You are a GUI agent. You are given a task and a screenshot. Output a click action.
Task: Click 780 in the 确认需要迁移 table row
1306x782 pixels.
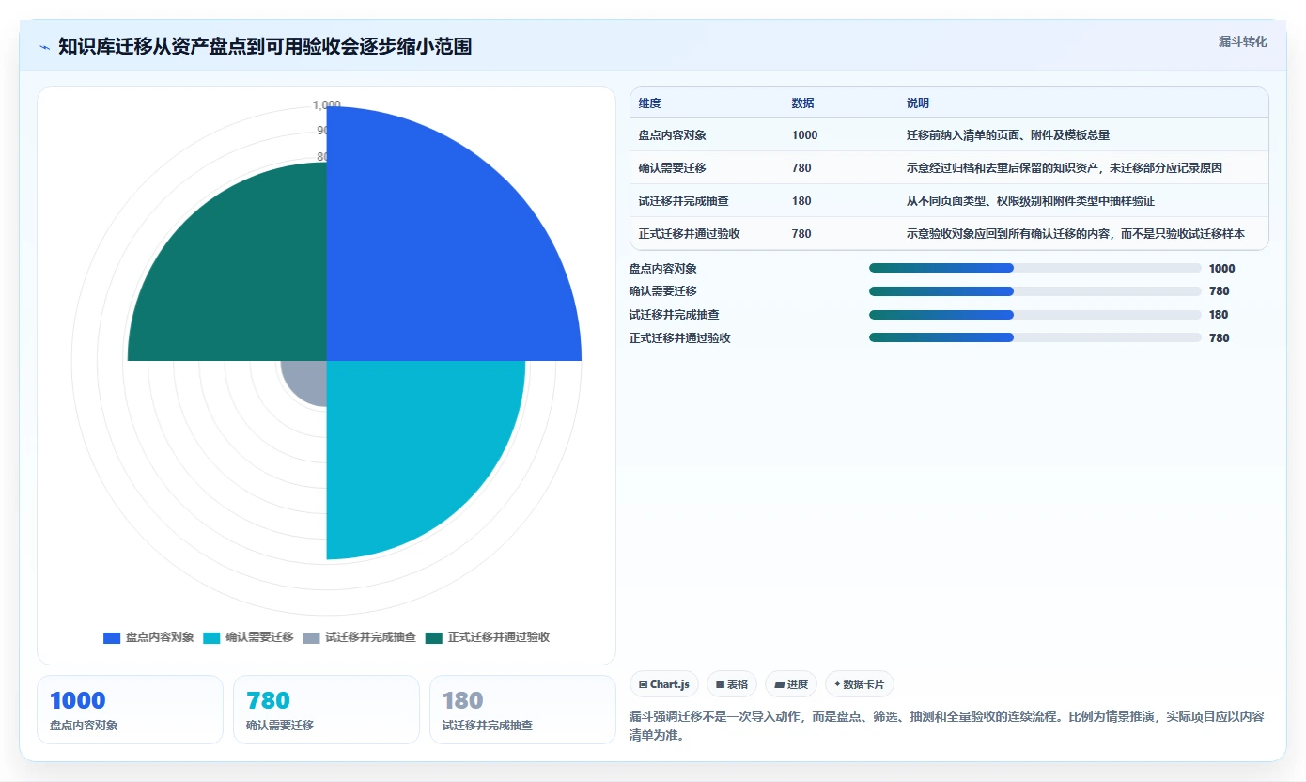[x=801, y=168]
